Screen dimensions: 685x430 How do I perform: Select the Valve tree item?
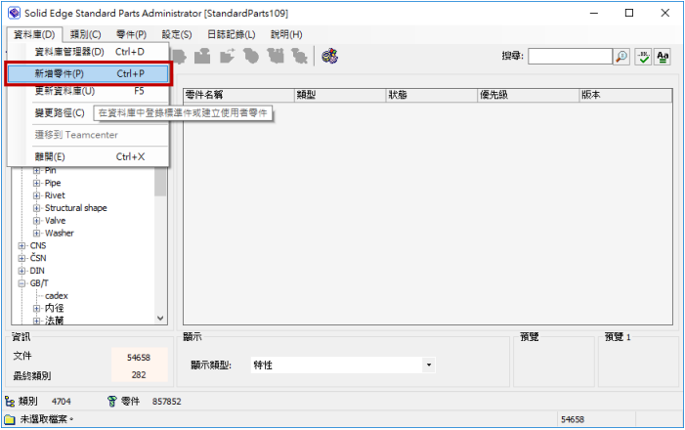point(55,221)
